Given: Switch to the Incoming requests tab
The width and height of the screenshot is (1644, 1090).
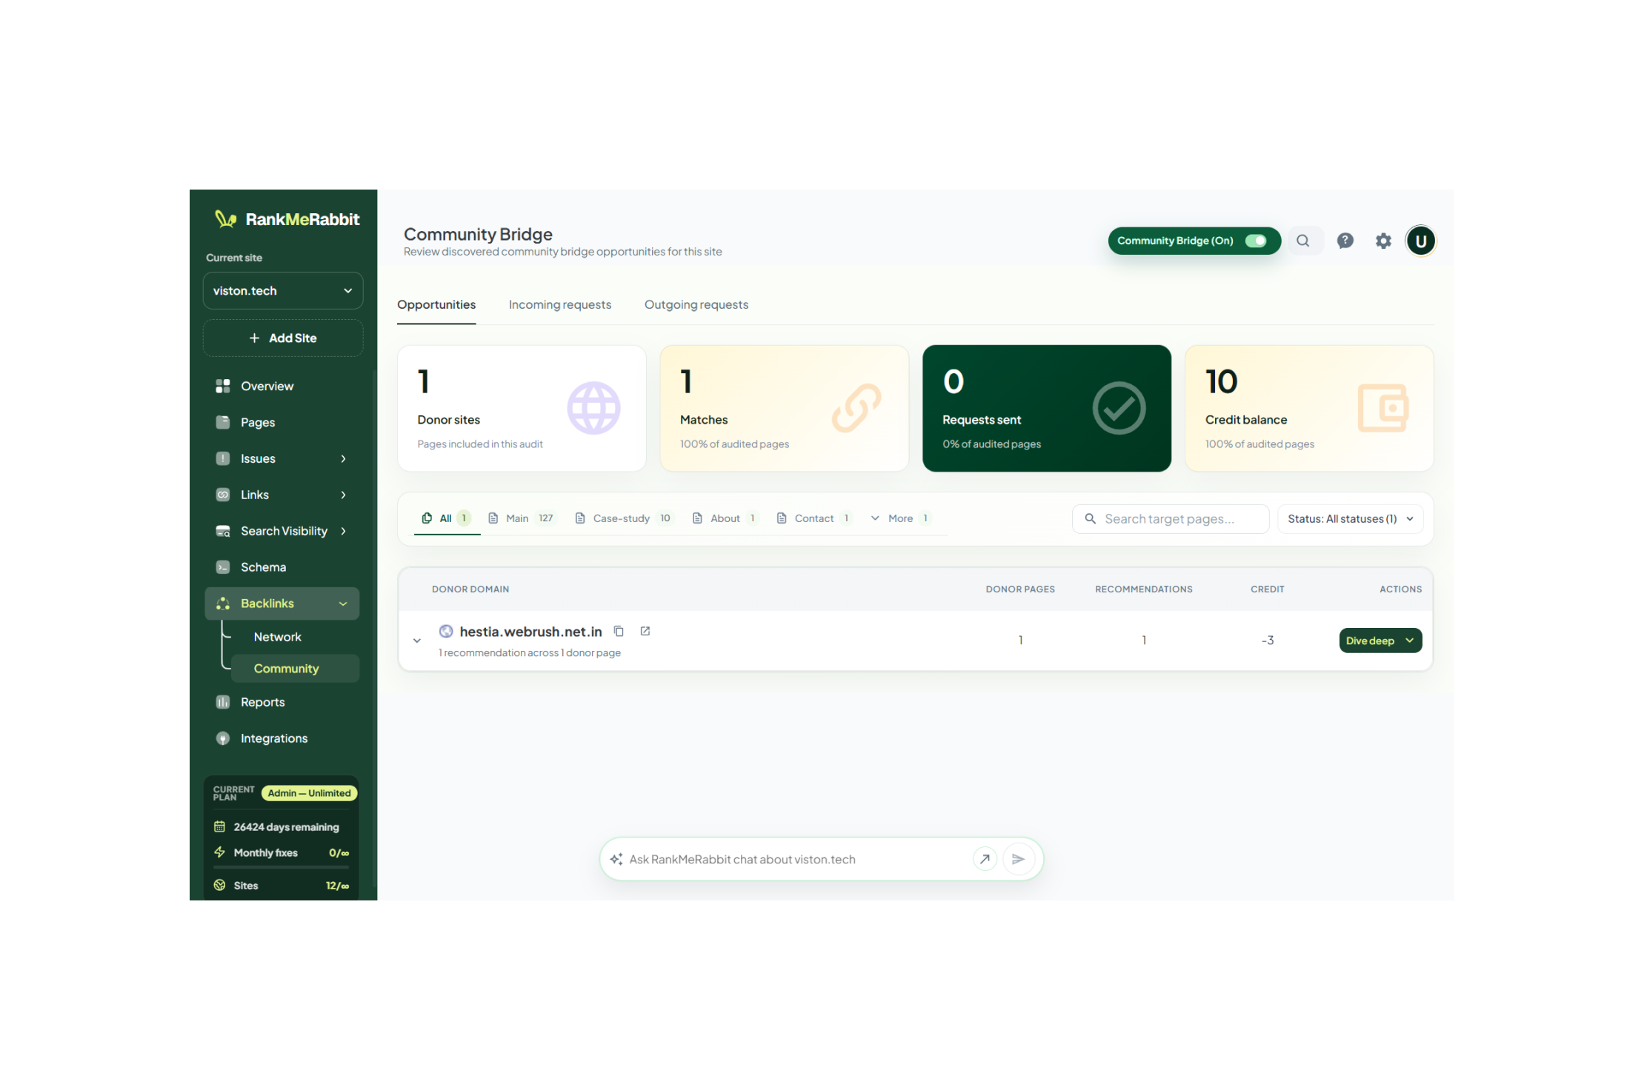Looking at the screenshot, I should point(560,305).
